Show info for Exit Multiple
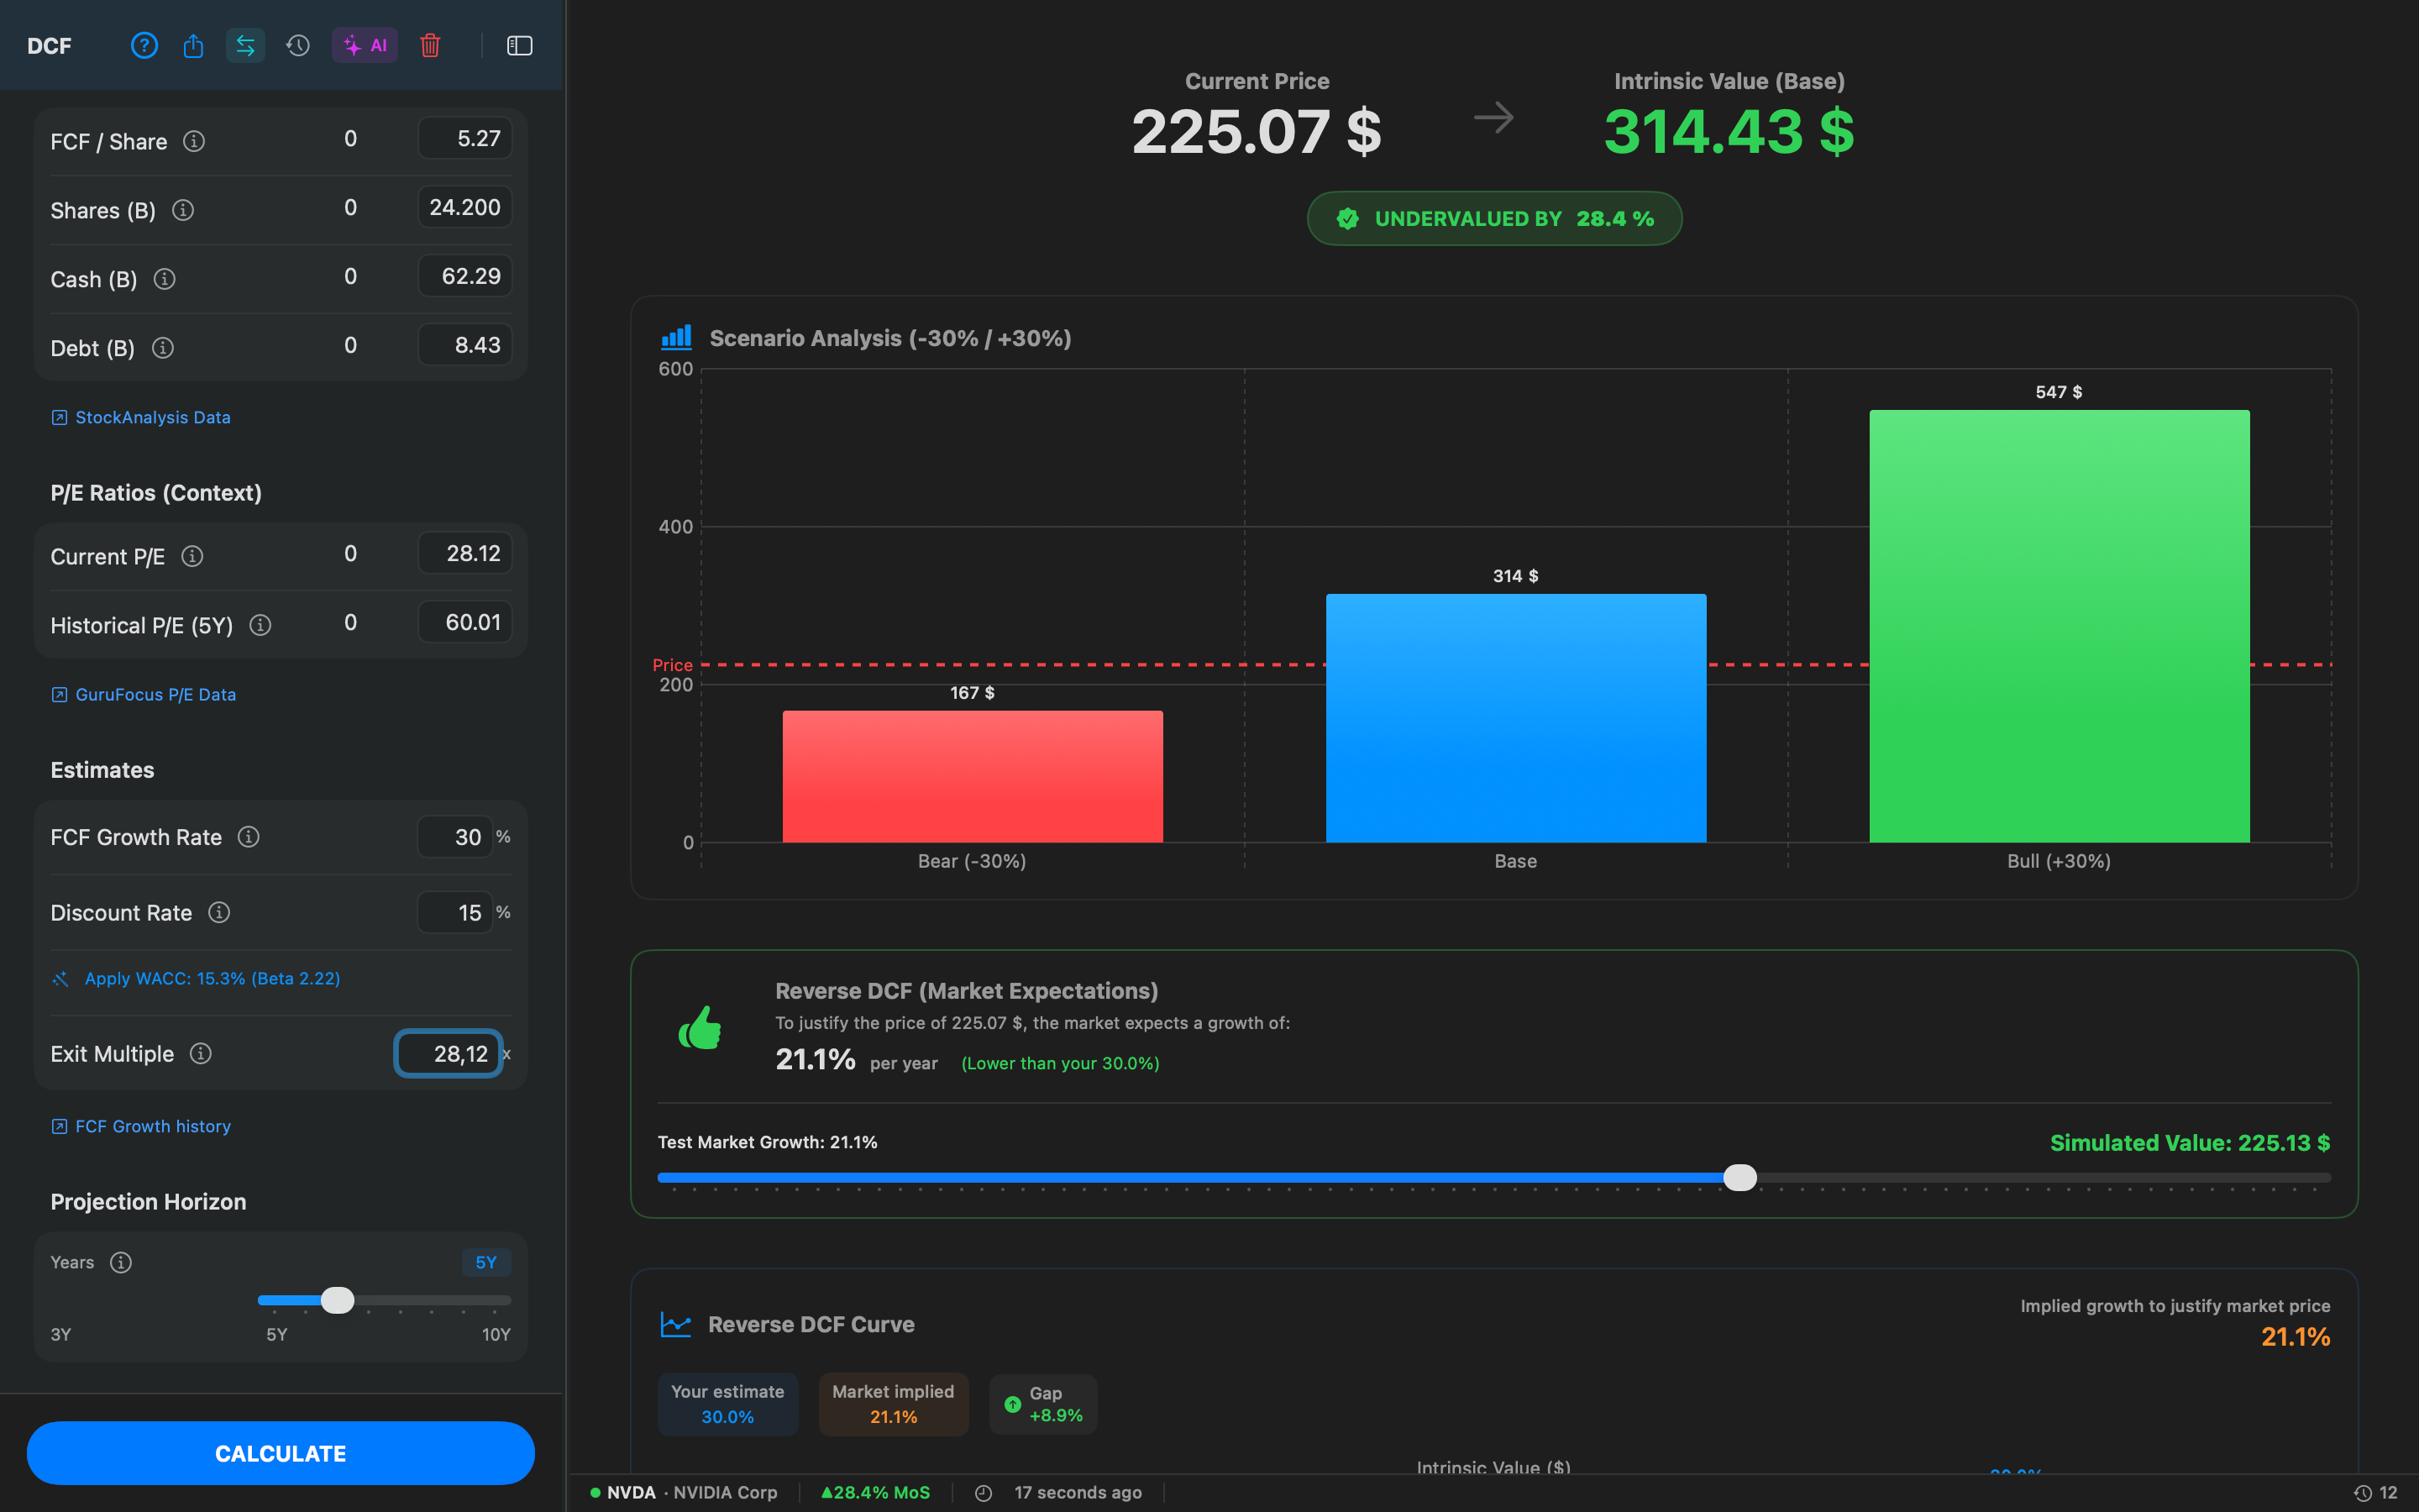 (x=201, y=1053)
